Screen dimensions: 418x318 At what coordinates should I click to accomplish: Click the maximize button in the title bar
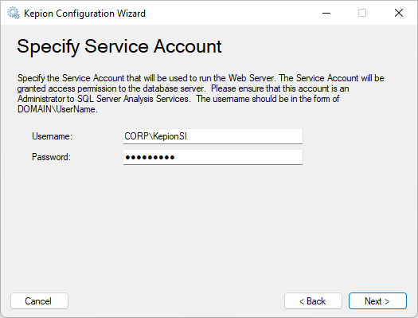click(362, 13)
